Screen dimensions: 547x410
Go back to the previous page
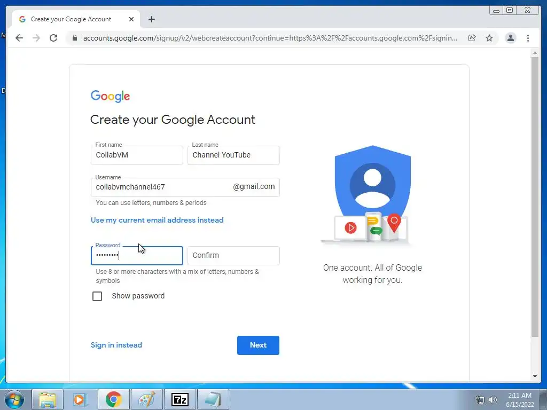tap(19, 38)
